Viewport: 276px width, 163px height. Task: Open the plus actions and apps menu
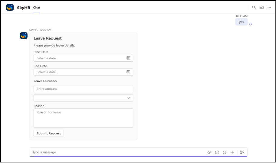point(232,152)
